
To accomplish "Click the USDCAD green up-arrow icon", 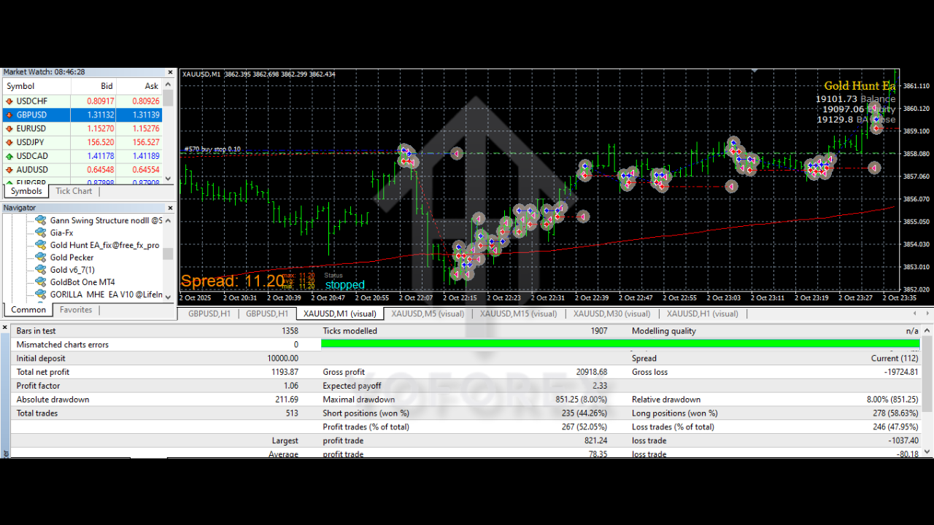I will [9, 156].
